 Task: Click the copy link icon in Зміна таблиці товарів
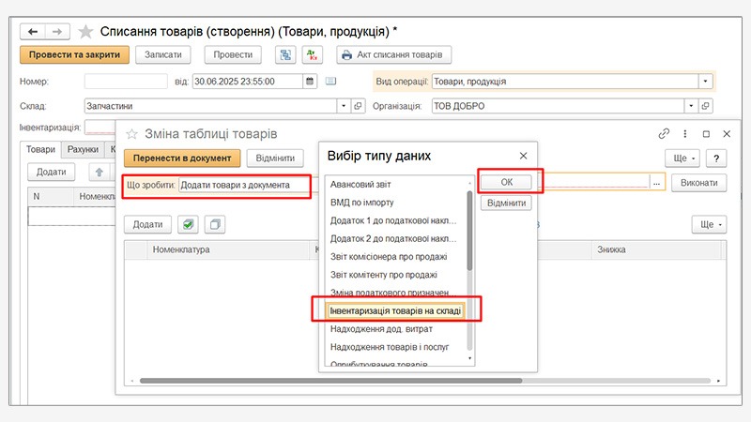(665, 133)
